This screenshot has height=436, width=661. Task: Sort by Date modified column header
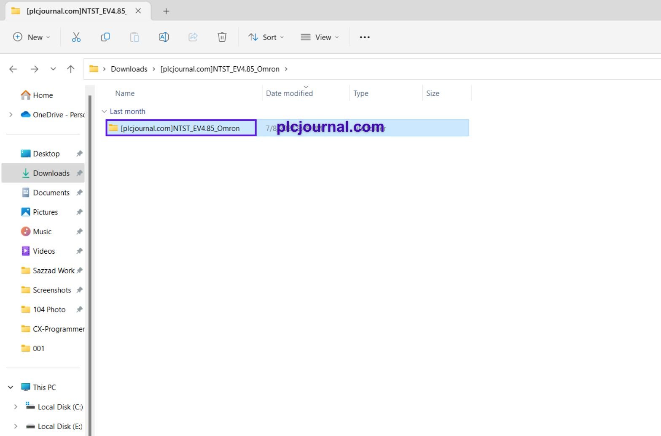click(x=289, y=93)
